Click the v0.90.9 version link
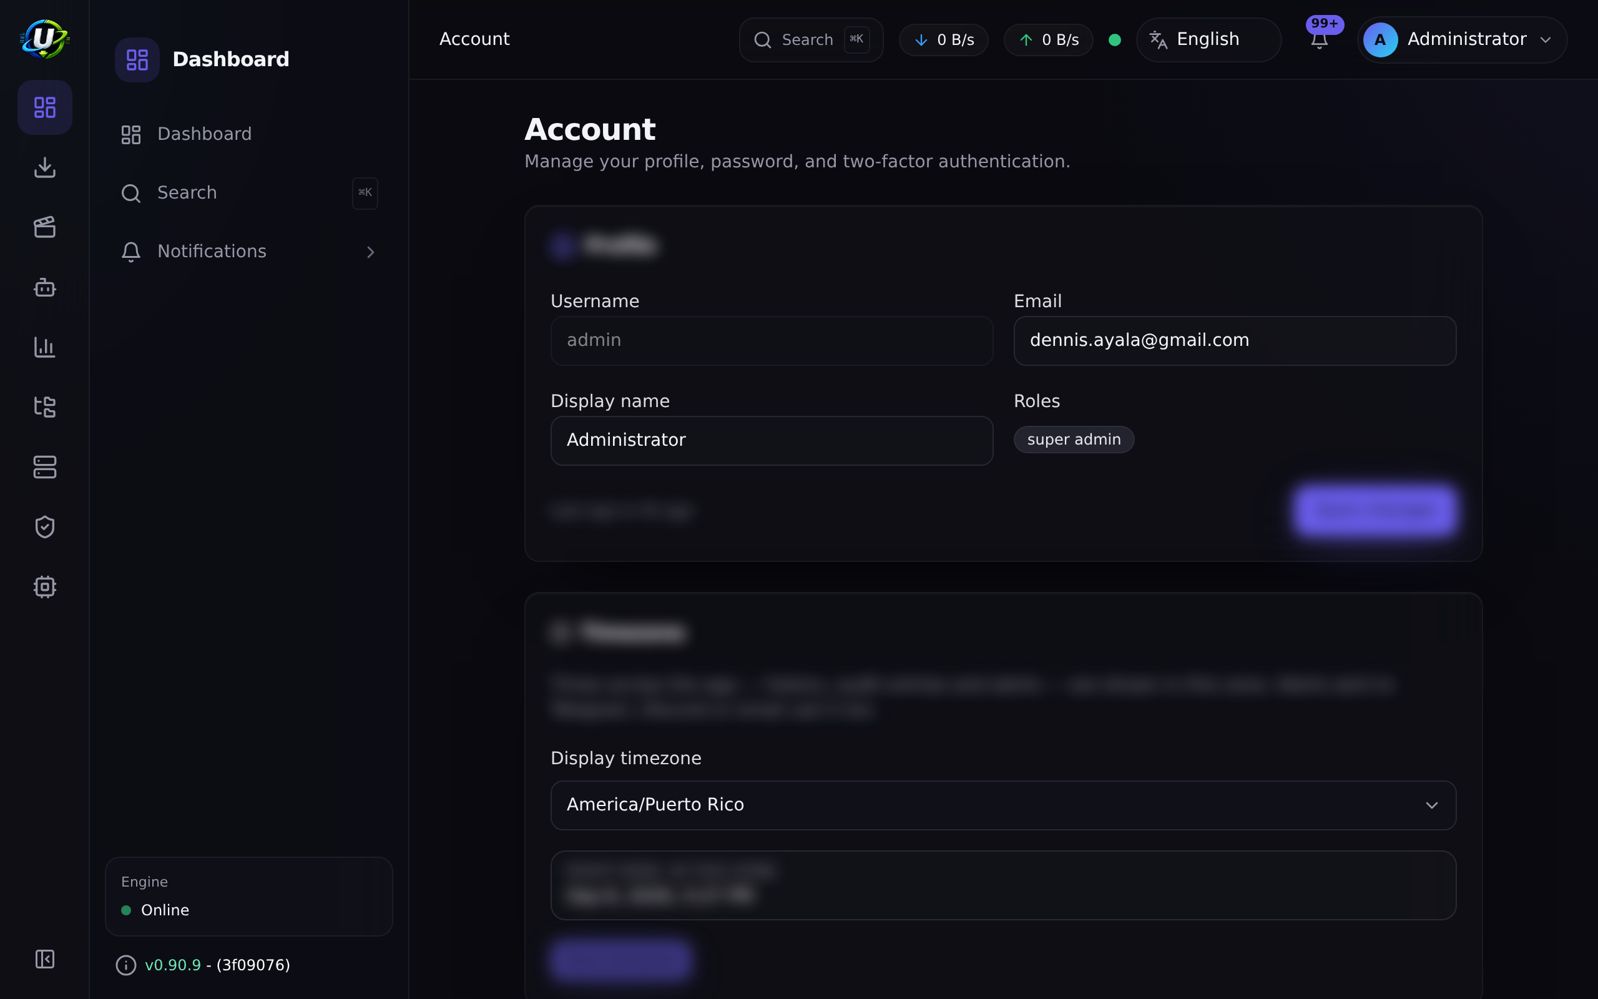Viewport: 1598px width, 999px height. [x=172, y=965]
